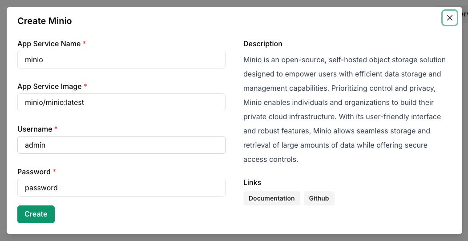Click the required asterisk next to Password

54,171
